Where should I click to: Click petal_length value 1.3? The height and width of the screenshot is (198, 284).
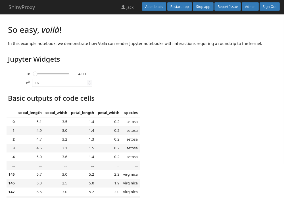[x=91, y=139]
